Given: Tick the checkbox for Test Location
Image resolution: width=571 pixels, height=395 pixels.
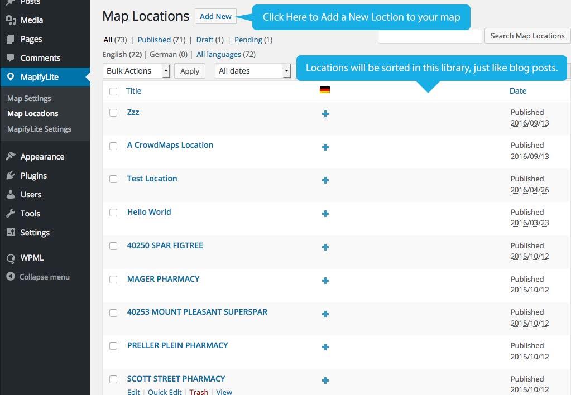Looking at the screenshot, I should [113, 179].
